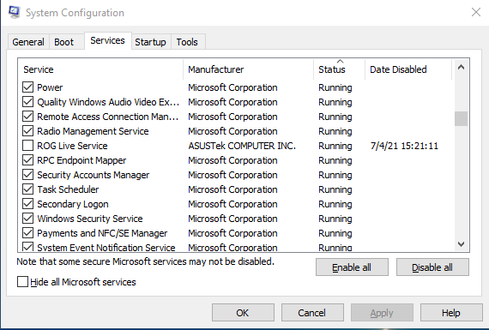489x330 pixels.
Task: Select the Secondary Logon row text
Action: click(73, 204)
